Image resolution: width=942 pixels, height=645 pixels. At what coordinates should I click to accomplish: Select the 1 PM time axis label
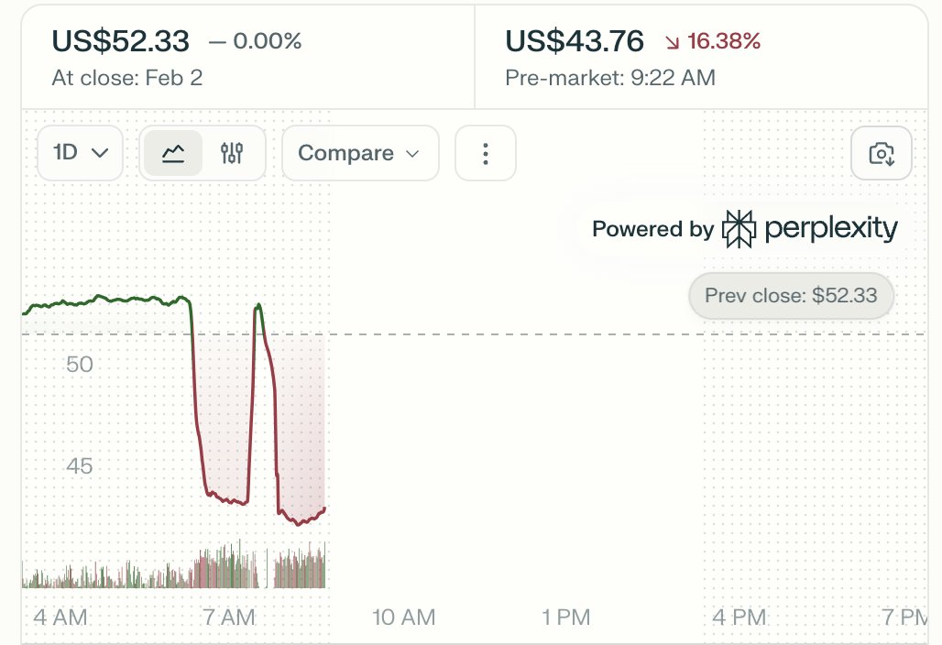point(565,618)
